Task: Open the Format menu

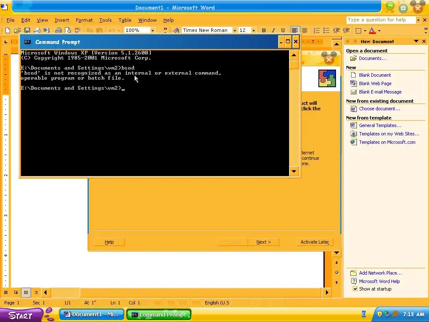Action: (84, 20)
